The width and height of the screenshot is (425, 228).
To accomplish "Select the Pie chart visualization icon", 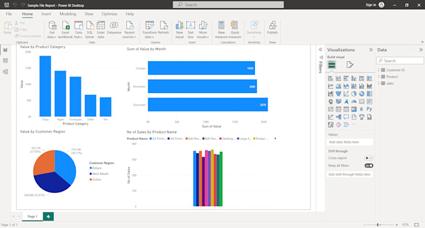I will [354, 94].
